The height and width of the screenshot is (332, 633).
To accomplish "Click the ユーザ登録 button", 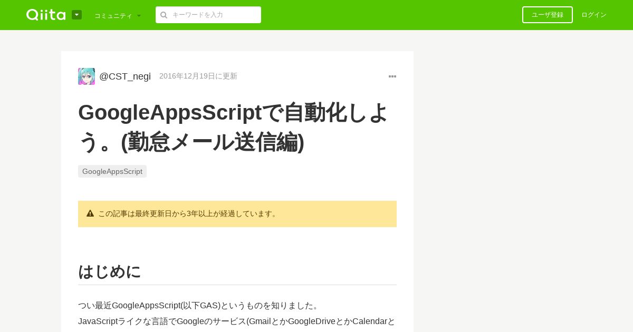I will pyautogui.click(x=548, y=15).
